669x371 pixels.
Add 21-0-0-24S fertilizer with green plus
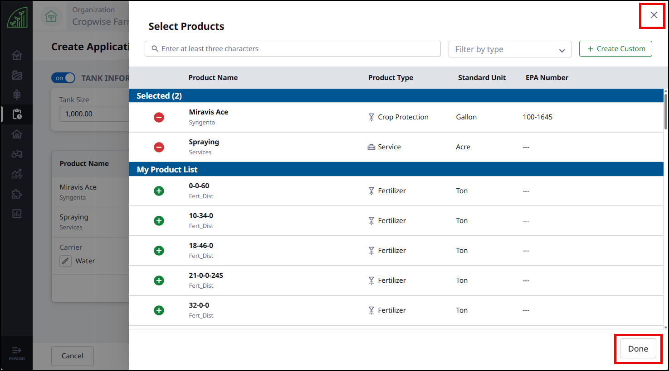(x=159, y=281)
